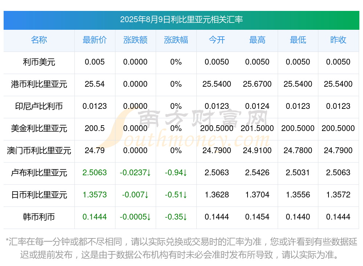Click the latest price 200.5
Screen dimensions: 363x266
(x=95, y=128)
